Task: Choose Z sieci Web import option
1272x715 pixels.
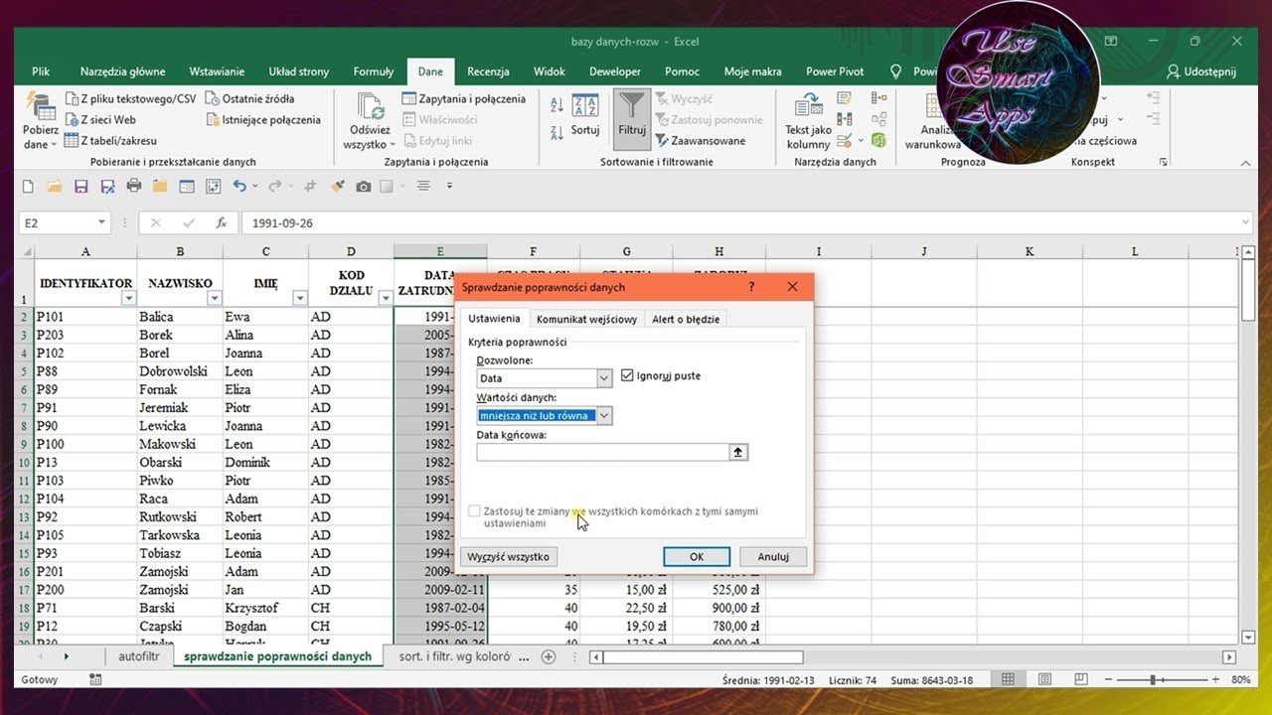Action: (99, 119)
